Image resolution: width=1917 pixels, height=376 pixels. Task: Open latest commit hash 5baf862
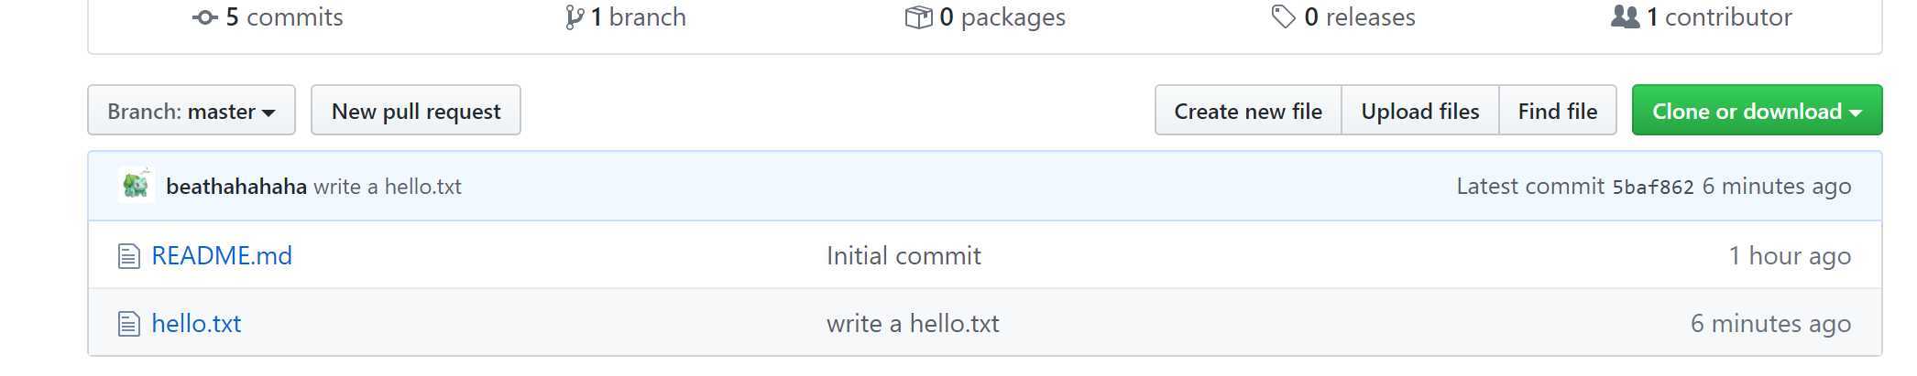pos(1653,187)
